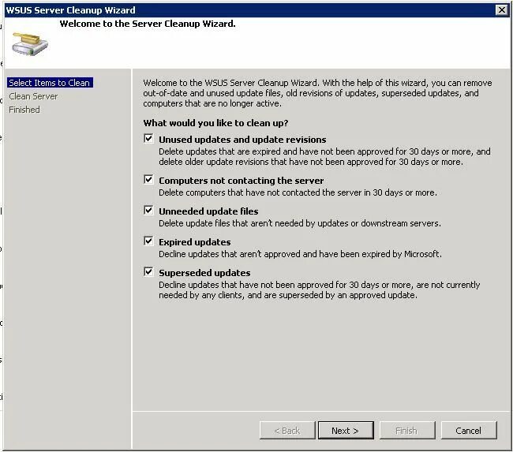Select the Finished step in sidebar
Screen dimensions: 513x452
pos(24,110)
